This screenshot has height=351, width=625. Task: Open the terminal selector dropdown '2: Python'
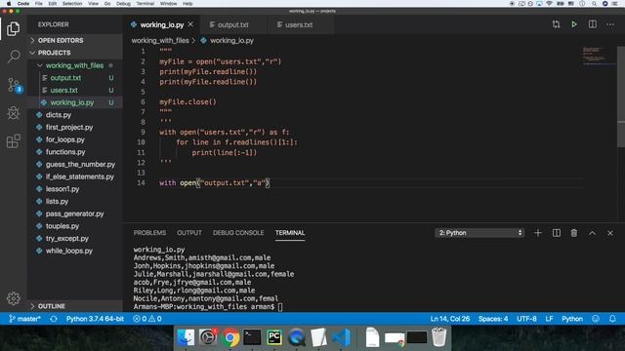click(479, 233)
